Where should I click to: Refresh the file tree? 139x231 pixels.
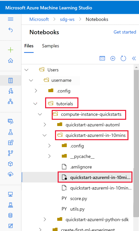tap(123, 58)
